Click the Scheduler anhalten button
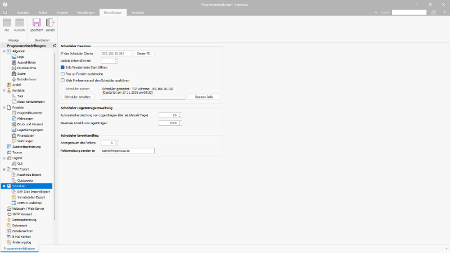Viewport: 450px width, 253px height. (78, 97)
